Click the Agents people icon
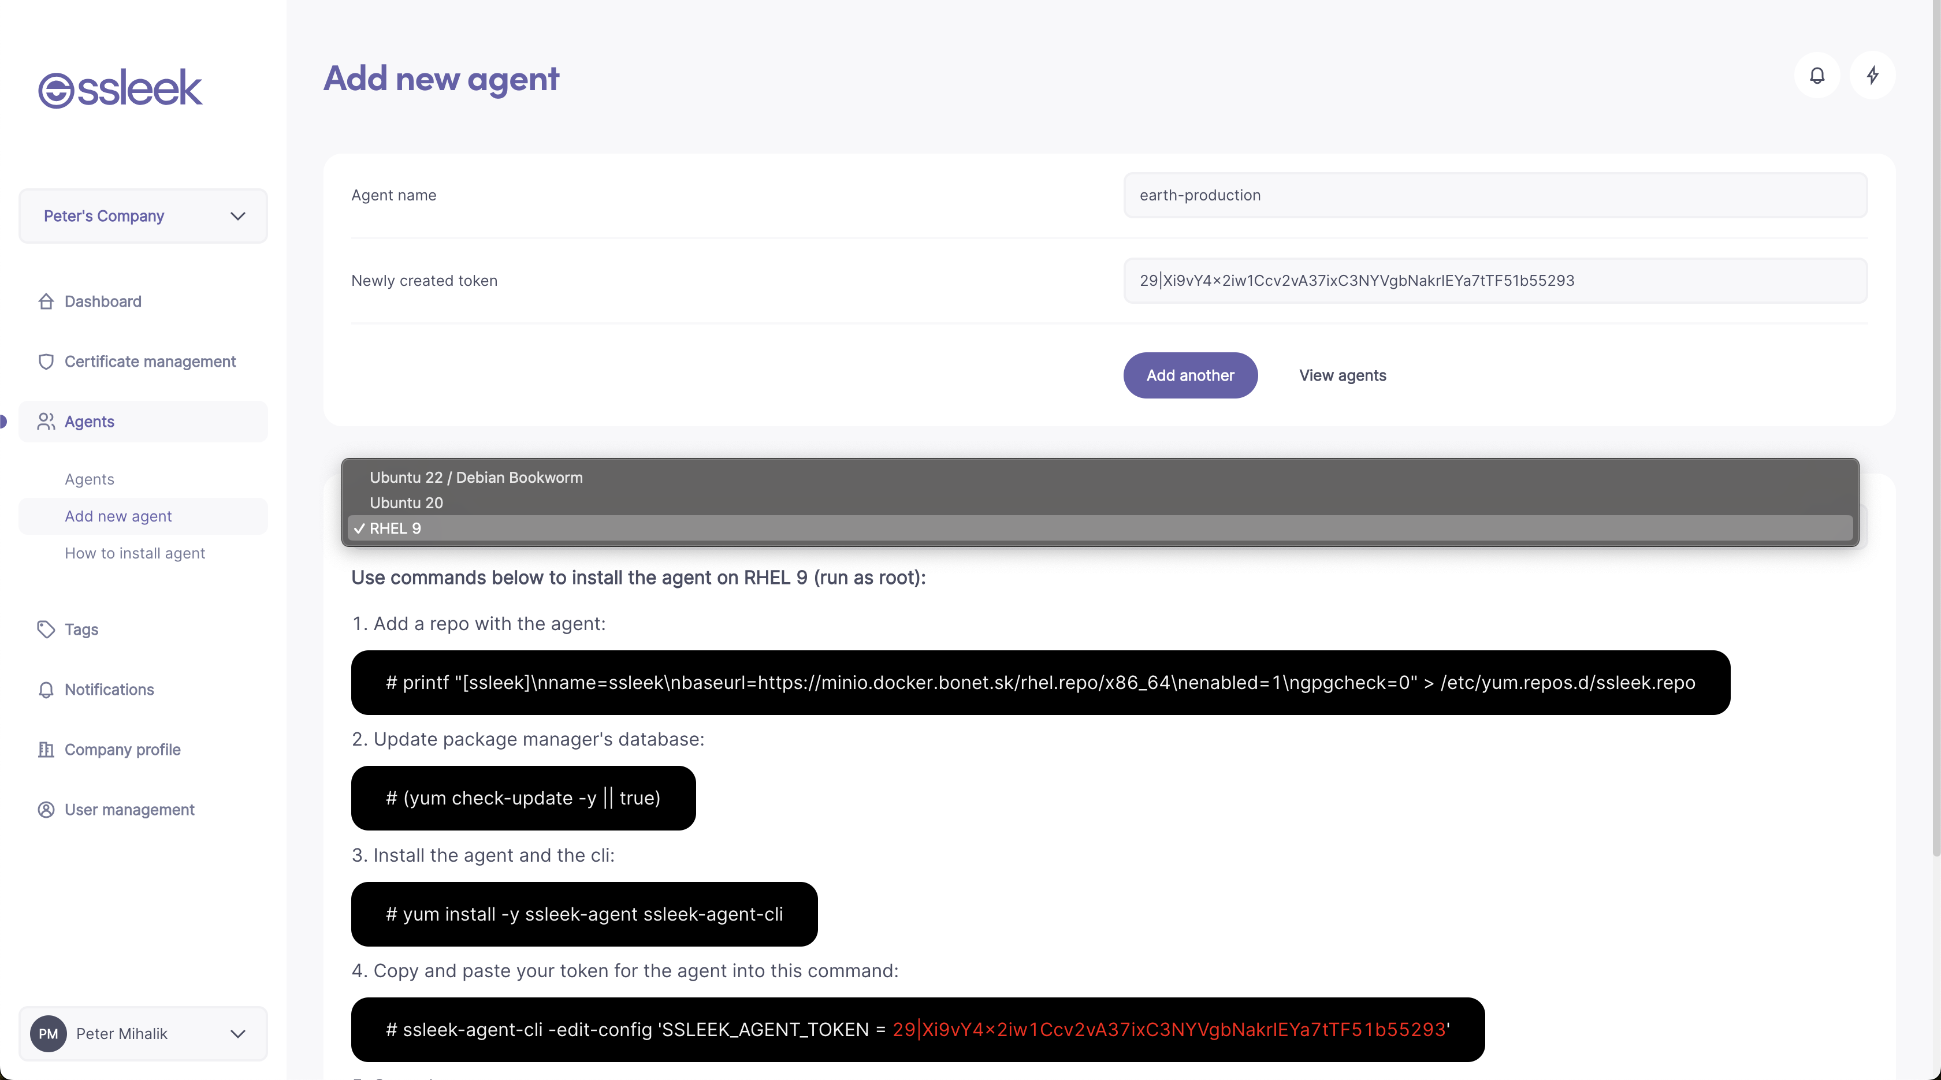Image resolution: width=1941 pixels, height=1080 pixels. coord(46,422)
